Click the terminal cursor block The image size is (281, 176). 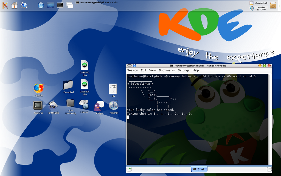pyautogui.click(x=128, y=117)
